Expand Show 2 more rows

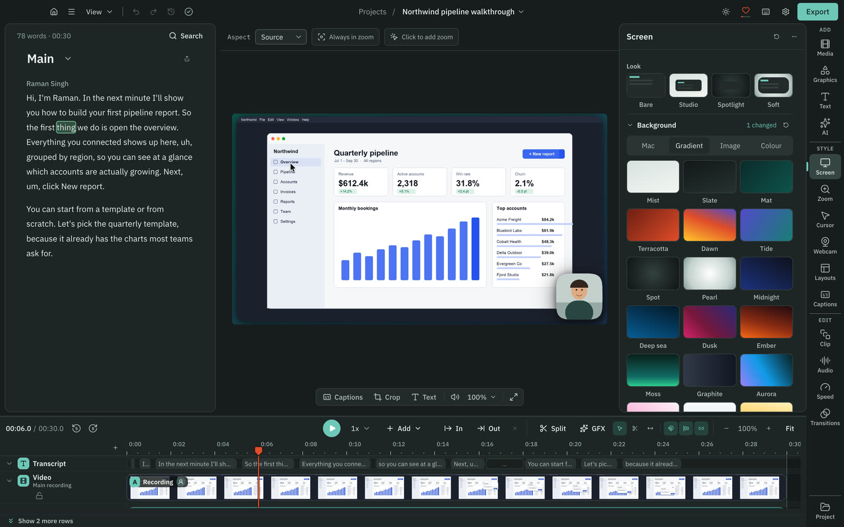41,521
